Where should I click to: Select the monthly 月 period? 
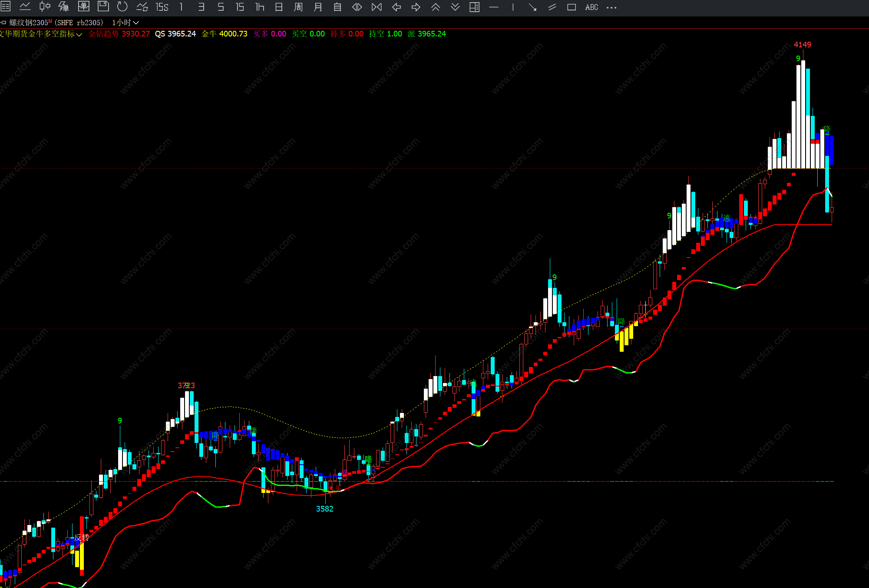tap(318, 7)
